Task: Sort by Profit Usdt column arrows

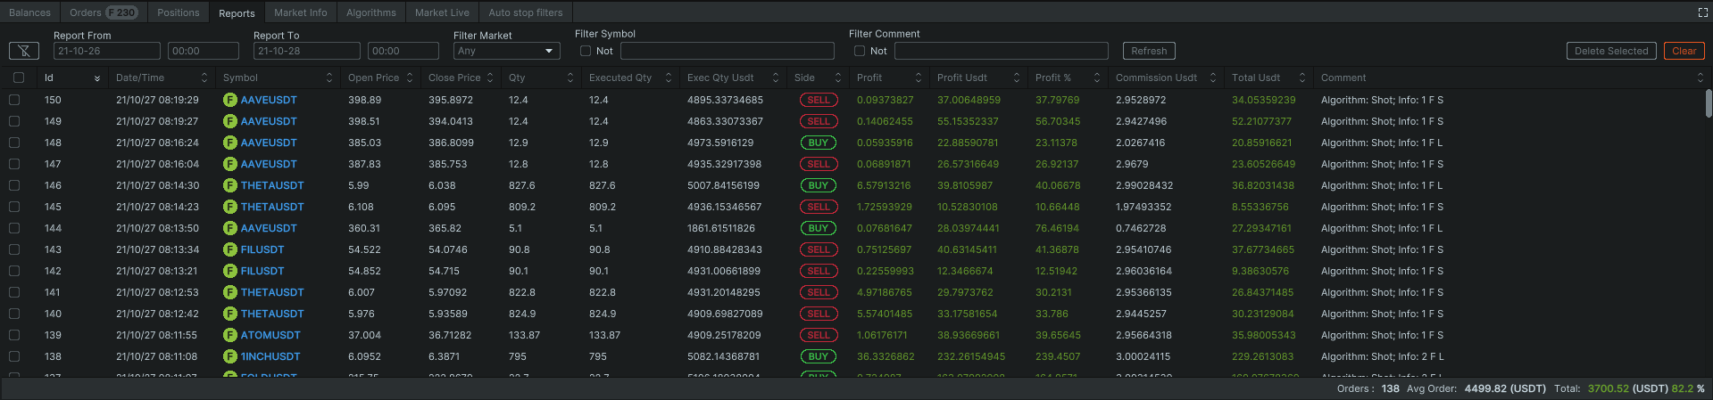Action: click(1017, 78)
